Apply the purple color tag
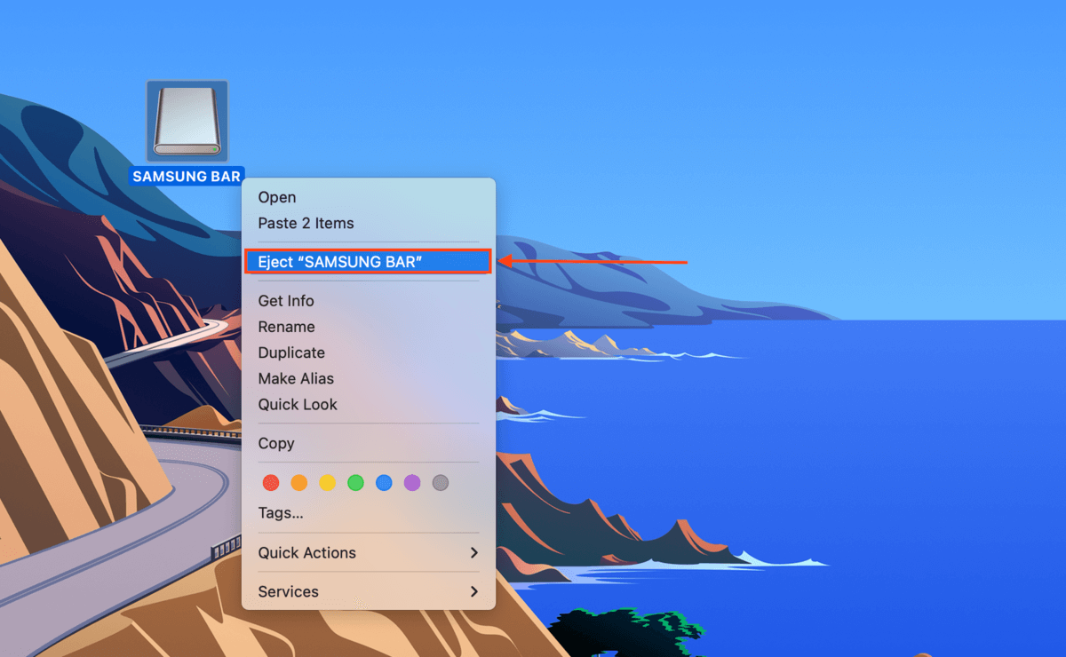The height and width of the screenshot is (657, 1066). point(412,483)
